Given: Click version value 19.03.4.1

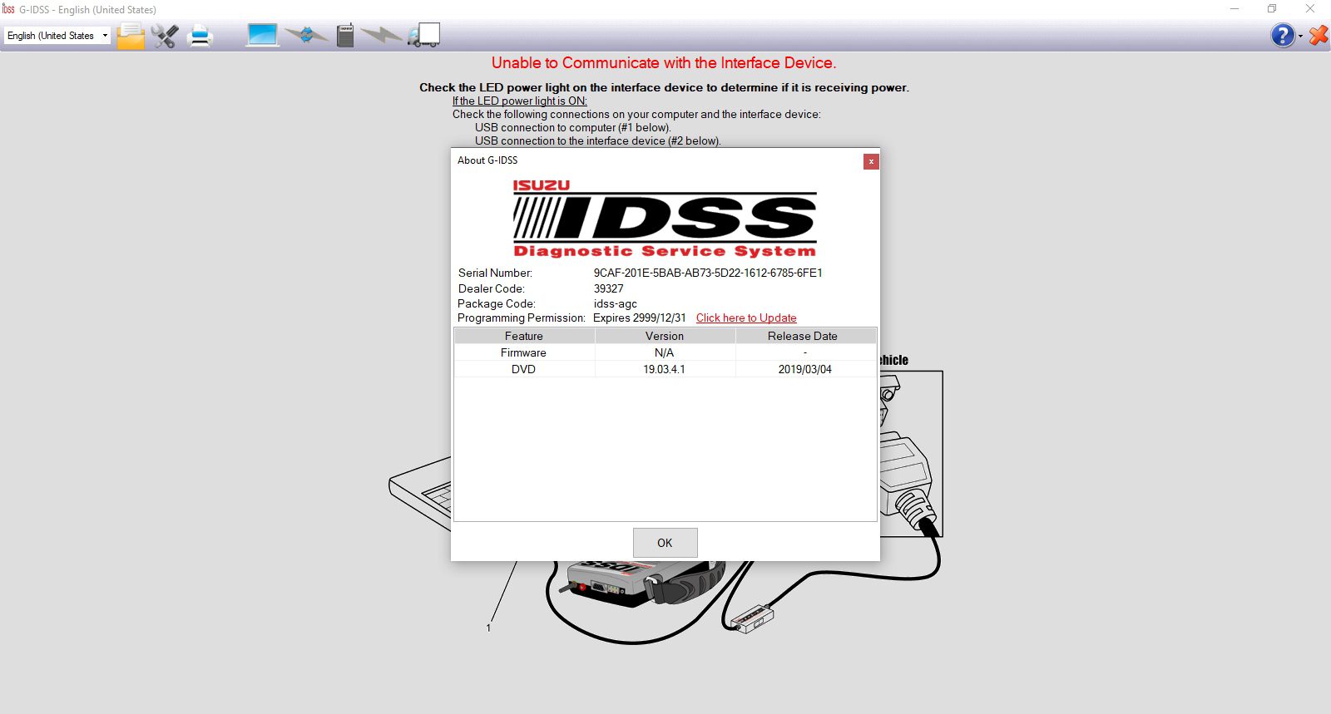Looking at the screenshot, I should tap(665, 369).
